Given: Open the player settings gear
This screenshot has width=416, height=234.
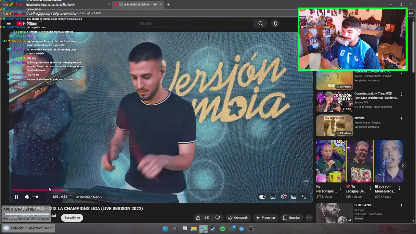Looking at the screenshot, I should [x=284, y=197].
